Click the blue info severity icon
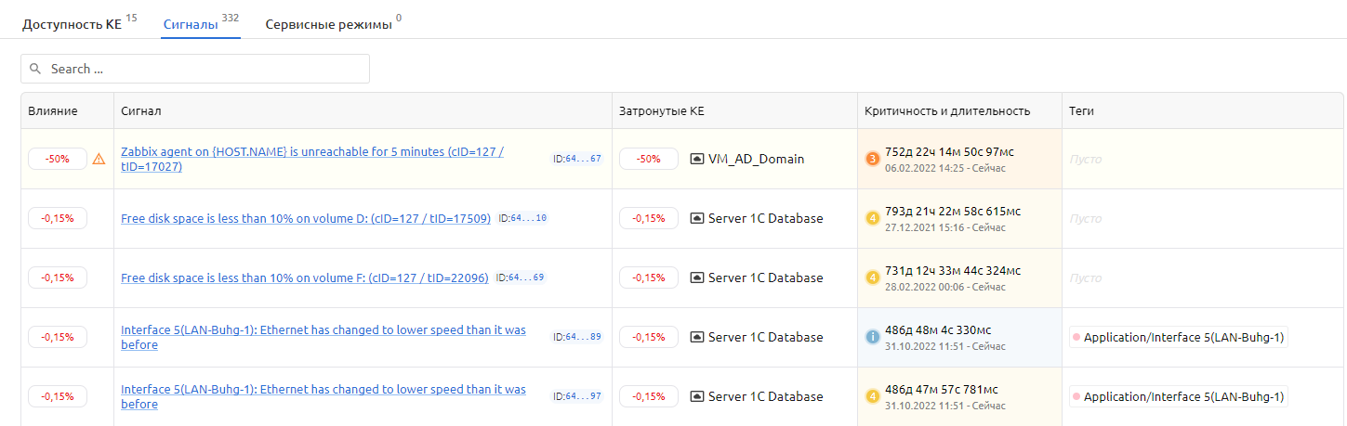The image size is (1347, 426). click(x=873, y=337)
